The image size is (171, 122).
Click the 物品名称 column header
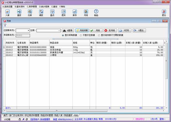coord(61,43)
